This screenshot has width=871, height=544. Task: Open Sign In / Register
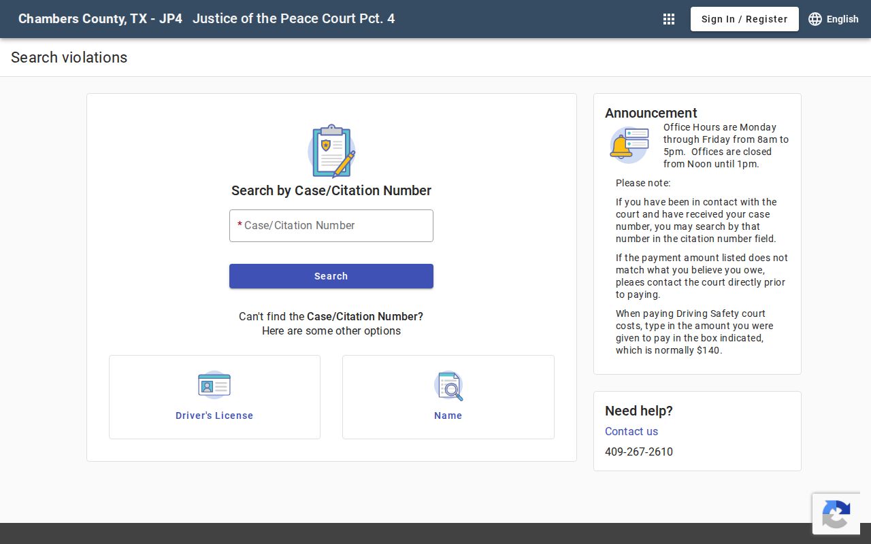[744, 19]
